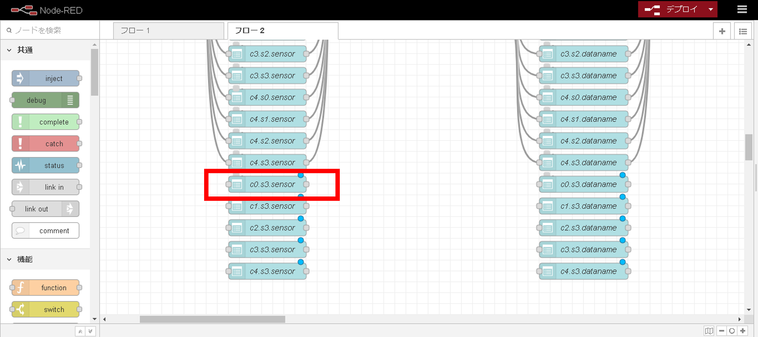Toggle the hamburger menu top right
The width and height of the screenshot is (758, 337).
pyautogui.click(x=742, y=9)
